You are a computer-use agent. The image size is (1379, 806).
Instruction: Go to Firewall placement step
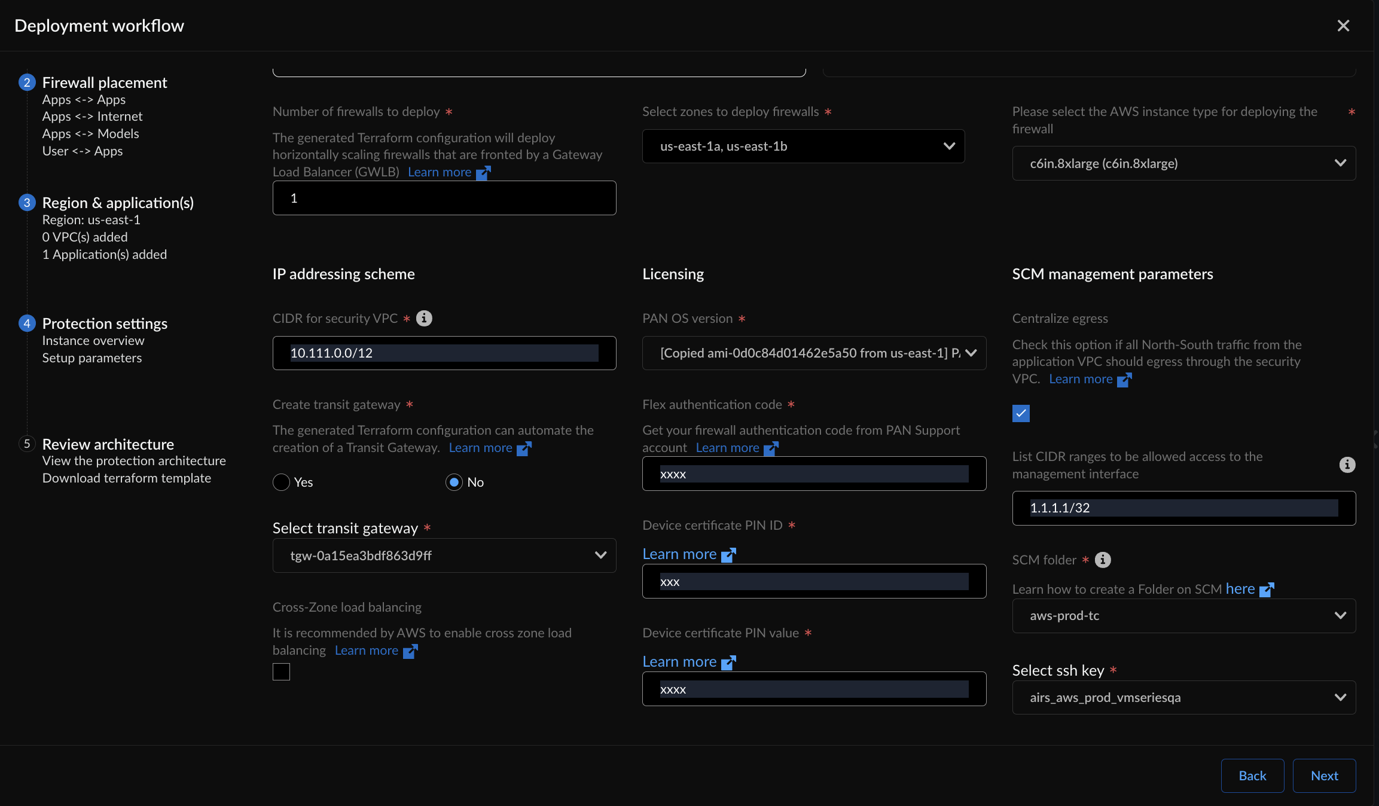click(105, 83)
